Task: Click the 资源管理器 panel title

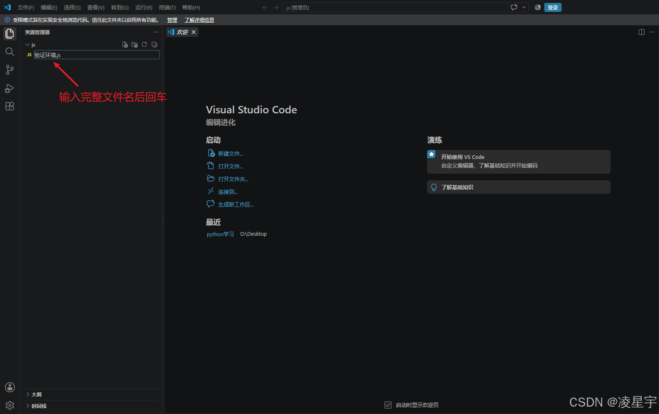Action: pos(37,32)
